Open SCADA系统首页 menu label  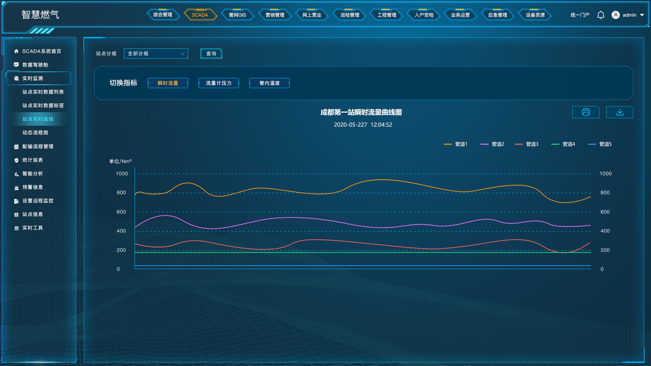(x=42, y=51)
